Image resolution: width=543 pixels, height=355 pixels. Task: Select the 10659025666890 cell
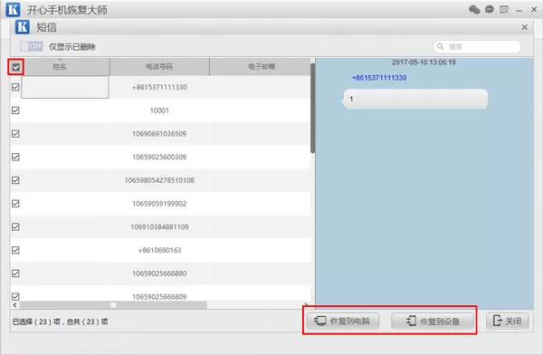tap(159, 273)
